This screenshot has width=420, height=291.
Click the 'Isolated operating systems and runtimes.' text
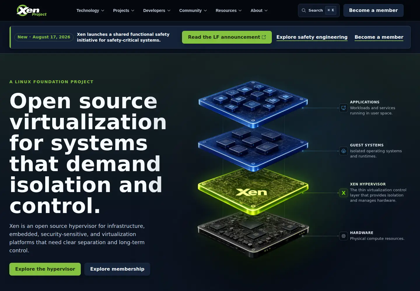coord(376,154)
